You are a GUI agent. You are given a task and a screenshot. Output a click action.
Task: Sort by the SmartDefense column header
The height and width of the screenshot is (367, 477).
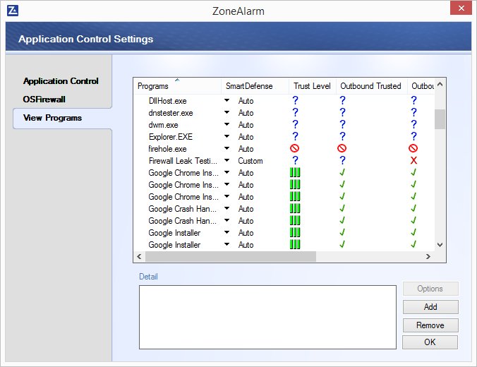[255, 86]
